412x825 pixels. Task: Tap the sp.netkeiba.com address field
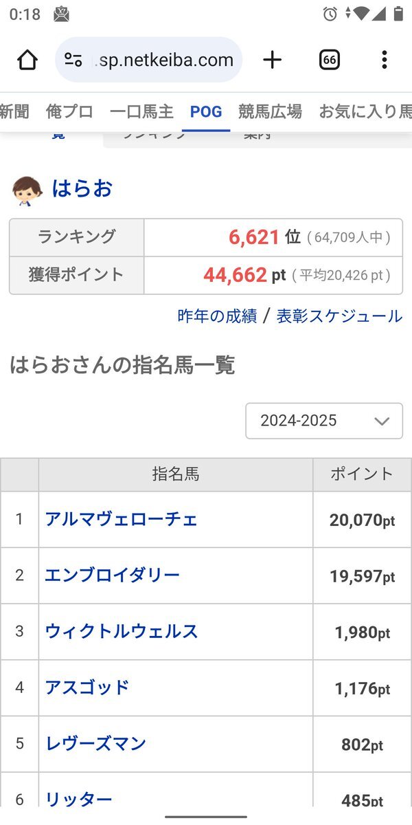click(x=165, y=60)
